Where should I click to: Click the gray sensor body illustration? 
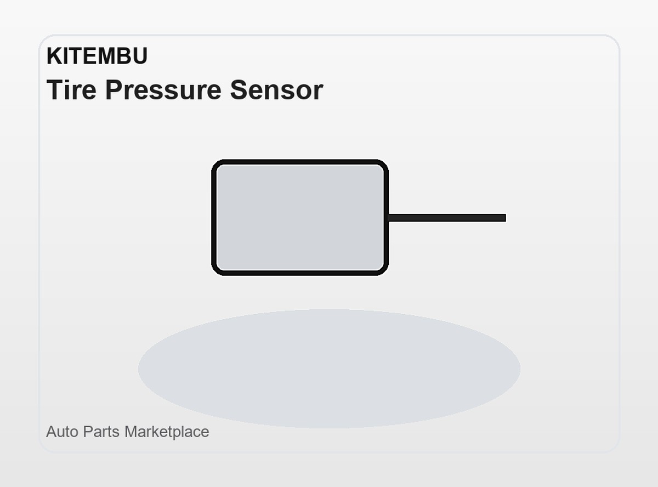300,218
